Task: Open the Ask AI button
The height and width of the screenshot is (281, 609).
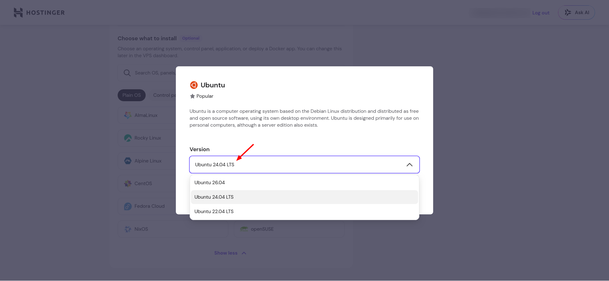Action: tap(576, 13)
